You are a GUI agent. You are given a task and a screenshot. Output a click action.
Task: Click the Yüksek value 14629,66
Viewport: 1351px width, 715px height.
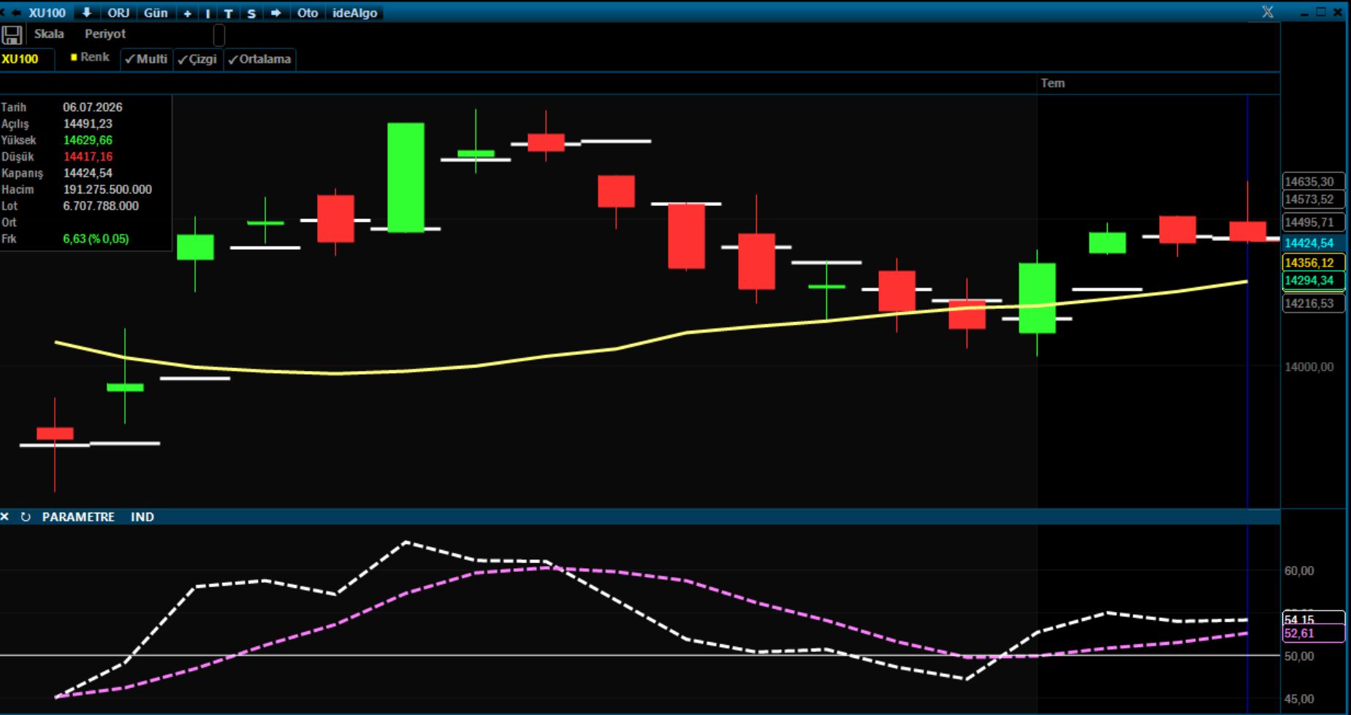88,140
